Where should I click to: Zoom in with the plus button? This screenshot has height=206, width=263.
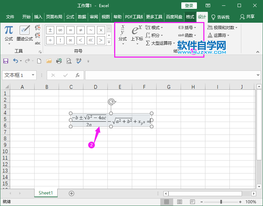(240, 202)
